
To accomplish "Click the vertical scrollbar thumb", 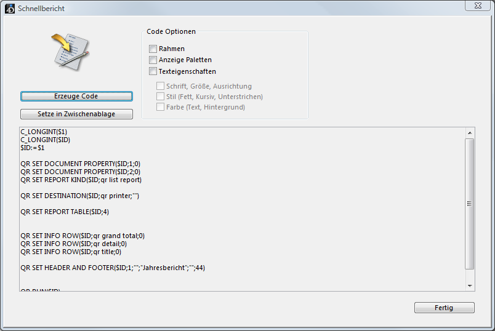I will pyautogui.click(x=470, y=203).
